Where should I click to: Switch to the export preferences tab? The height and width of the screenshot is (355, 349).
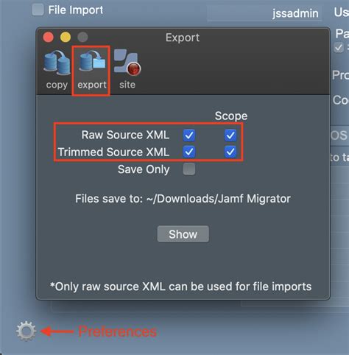click(x=92, y=70)
